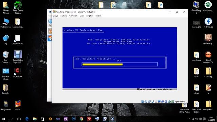Open the Web Sitesi Proje folder
This screenshot has height=122, width=217.
(196, 107)
